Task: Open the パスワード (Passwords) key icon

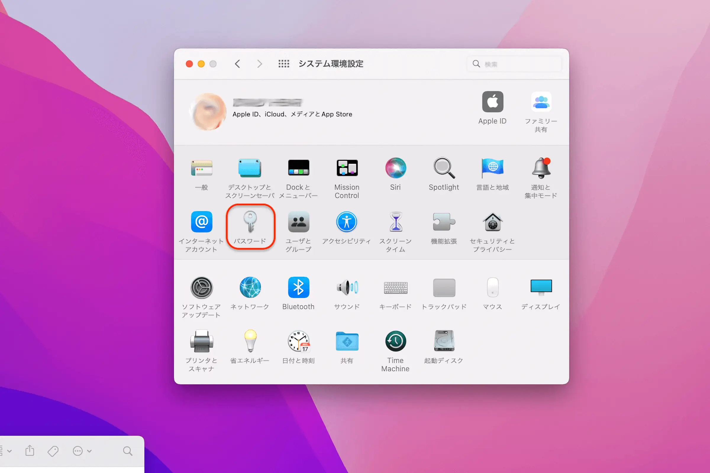Action: (x=250, y=222)
